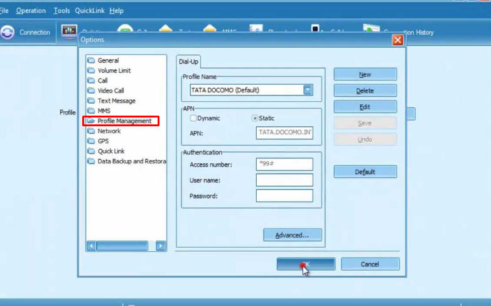Click the Connection toolbar icon
Viewport: 491px width, 306px height.
8,32
